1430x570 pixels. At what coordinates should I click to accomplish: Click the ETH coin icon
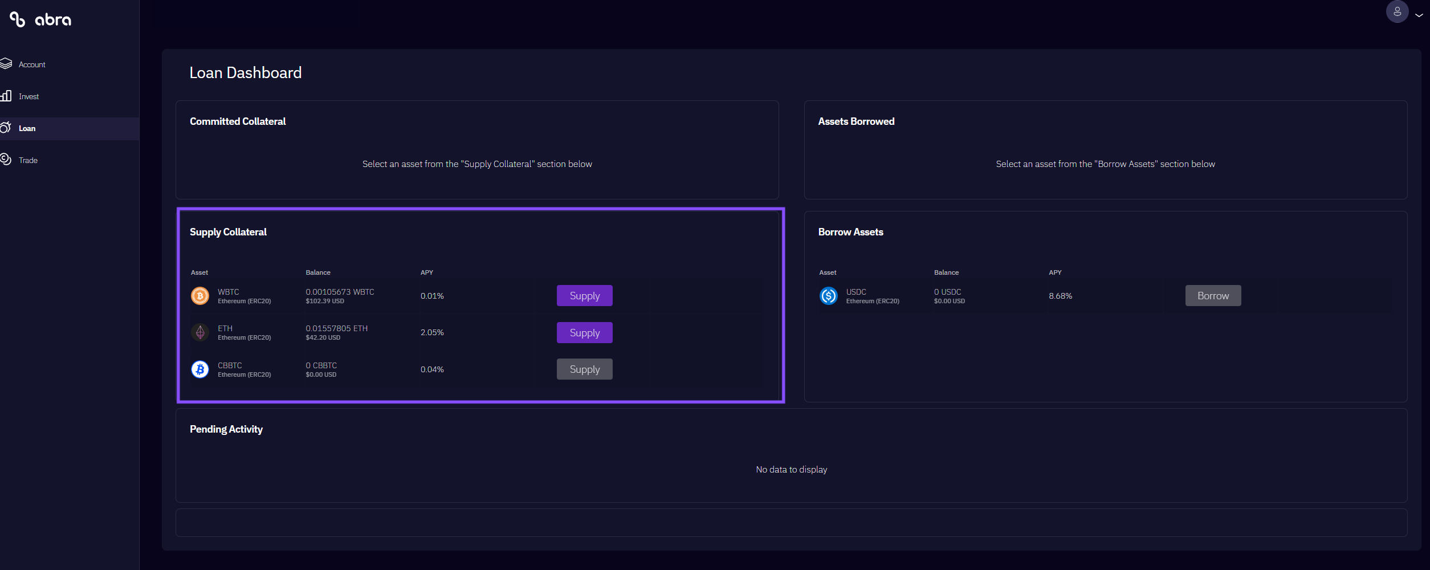coord(200,332)
